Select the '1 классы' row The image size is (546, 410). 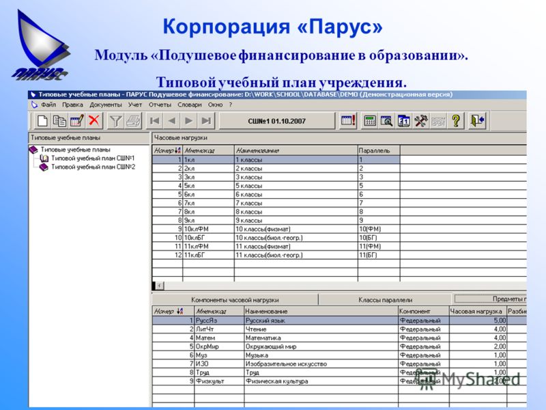pyautogui.click(x=276, y=160)
